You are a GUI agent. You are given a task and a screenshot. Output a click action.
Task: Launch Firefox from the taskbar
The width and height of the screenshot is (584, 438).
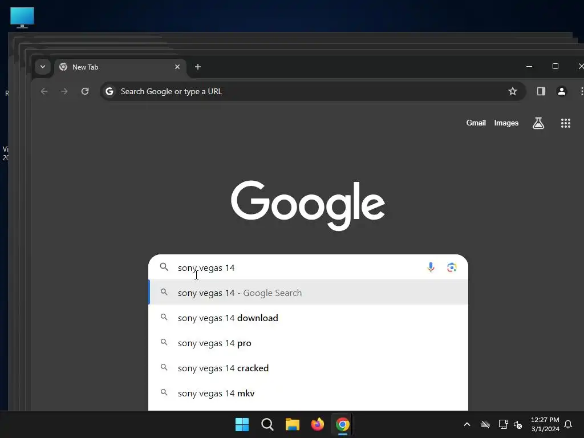click(x=317, y=424)
